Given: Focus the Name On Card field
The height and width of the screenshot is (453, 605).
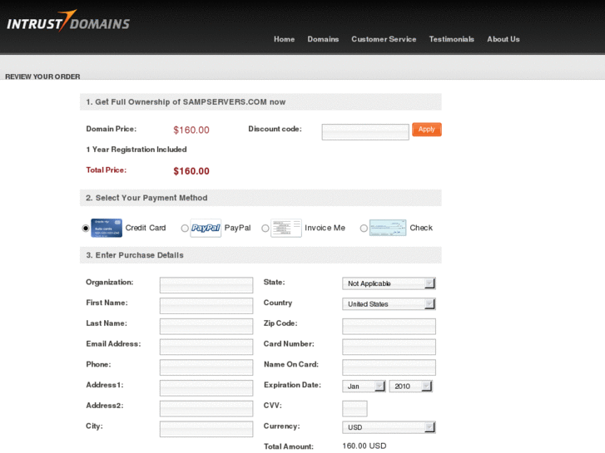Looking at the screenshot, I should point(389,367).
